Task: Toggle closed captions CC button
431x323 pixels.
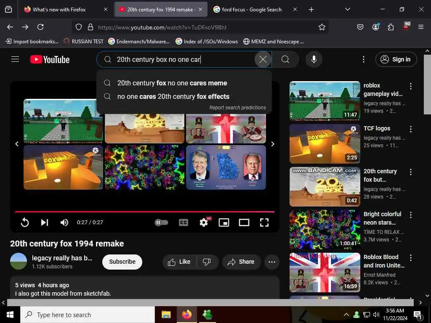Action: (x=184, y=222)
